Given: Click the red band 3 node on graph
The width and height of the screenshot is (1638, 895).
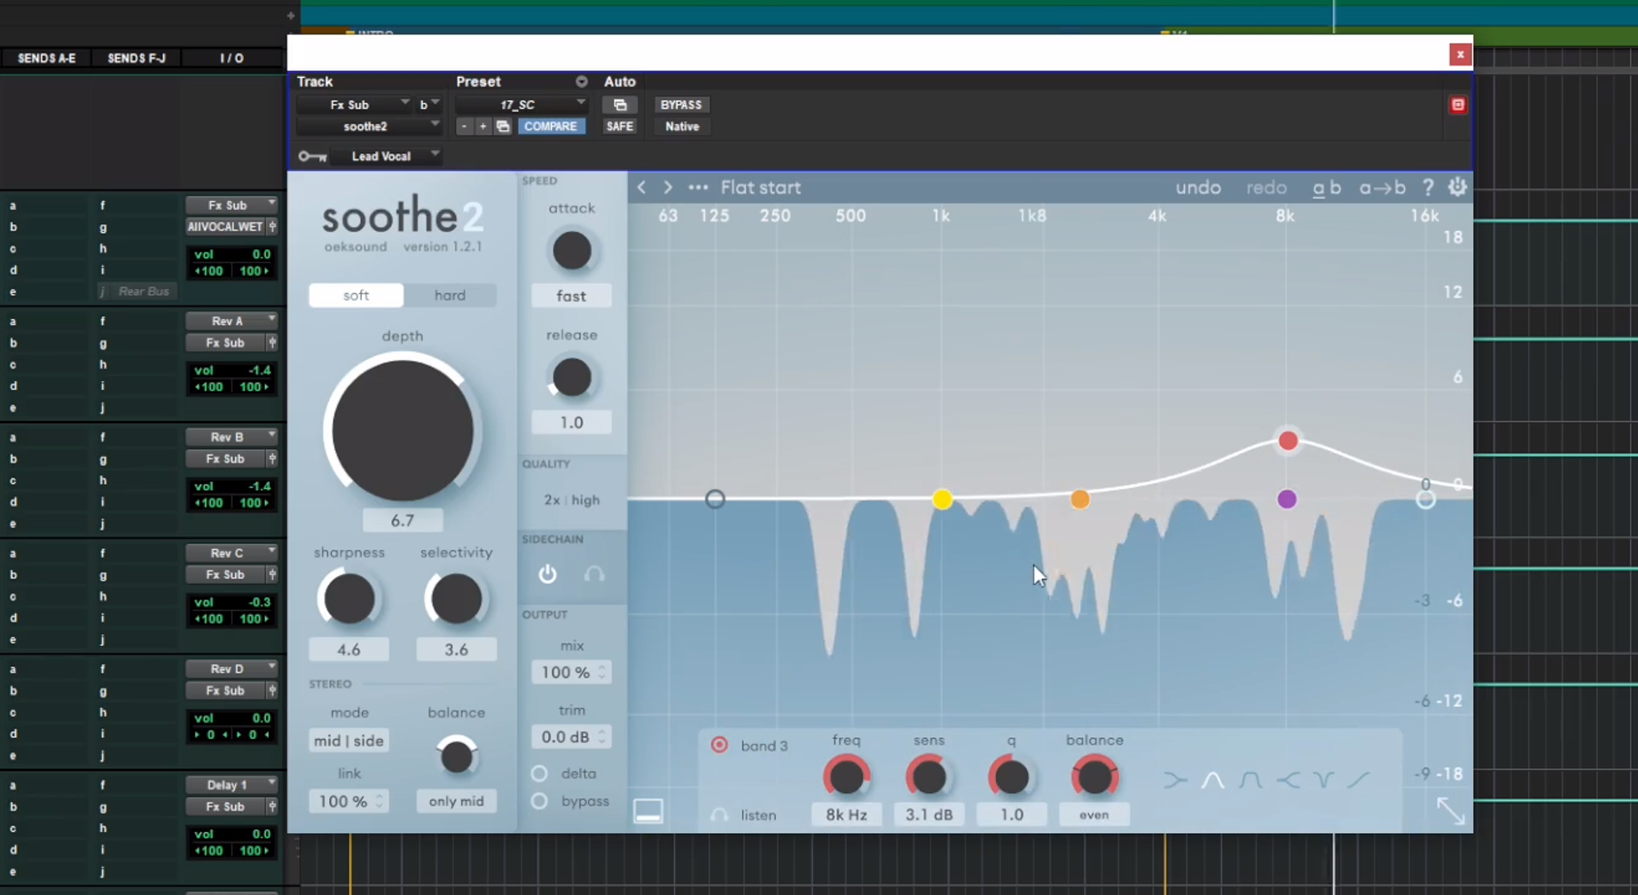Looking at the screenshot, I should 1288,441.
